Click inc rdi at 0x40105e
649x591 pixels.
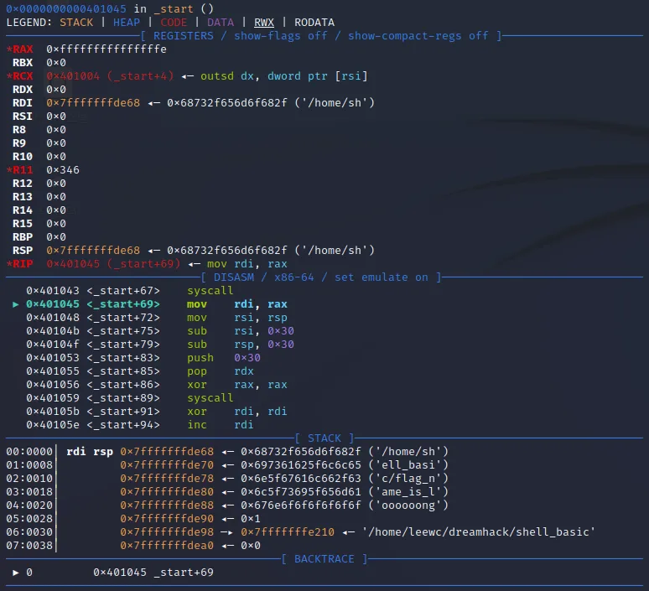click(140, 425)
